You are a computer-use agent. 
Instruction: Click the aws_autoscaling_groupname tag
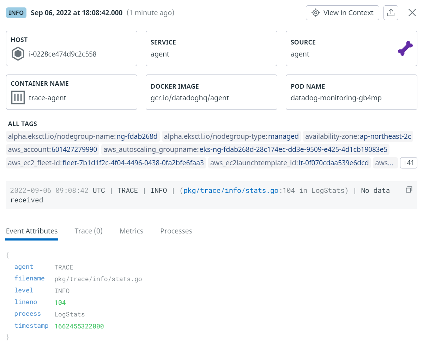pyautogui.click(x=245, y=149)
